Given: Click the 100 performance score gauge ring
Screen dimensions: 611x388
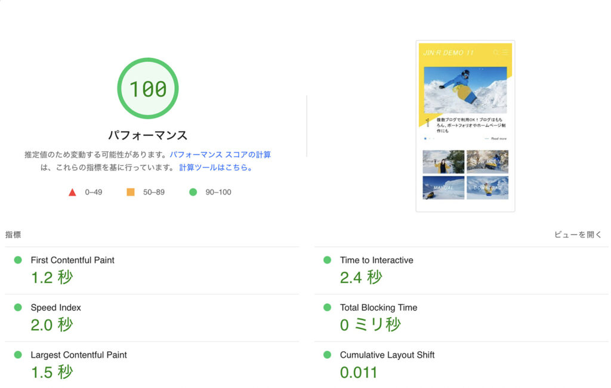Looking at the screenshot, I should click(x=147, y=88).
